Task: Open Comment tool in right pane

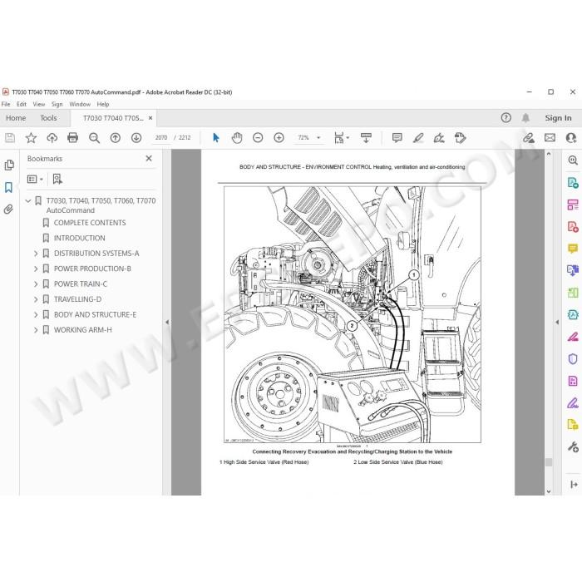Action: tap(573, 249)
